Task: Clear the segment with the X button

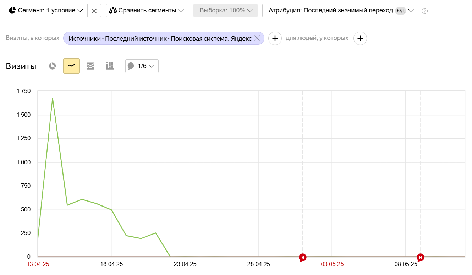Action: tap(94, 11)
